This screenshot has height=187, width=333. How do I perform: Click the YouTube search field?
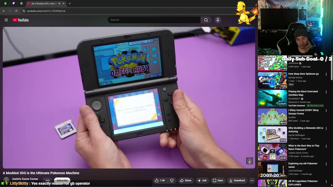click(x=154, y=20)
